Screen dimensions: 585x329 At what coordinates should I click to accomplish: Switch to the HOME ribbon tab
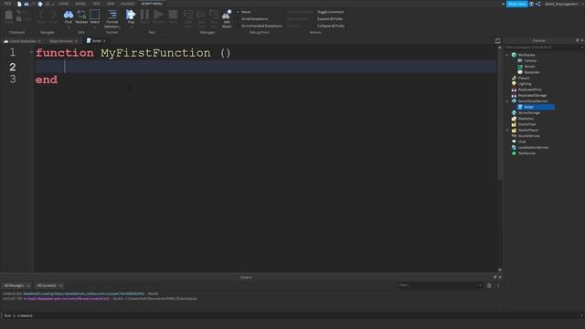pos(64,4)
